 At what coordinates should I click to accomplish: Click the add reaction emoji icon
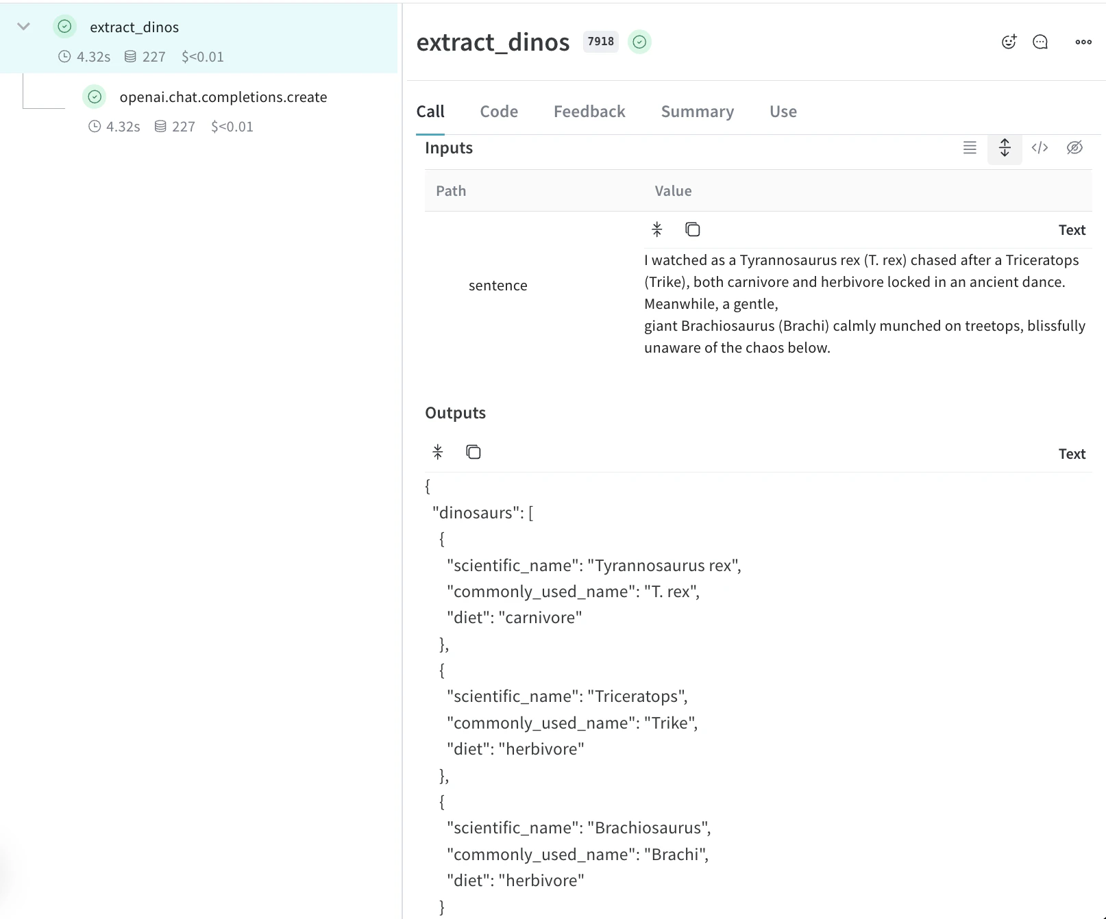pyautogui.click(x=1009, y=42)
